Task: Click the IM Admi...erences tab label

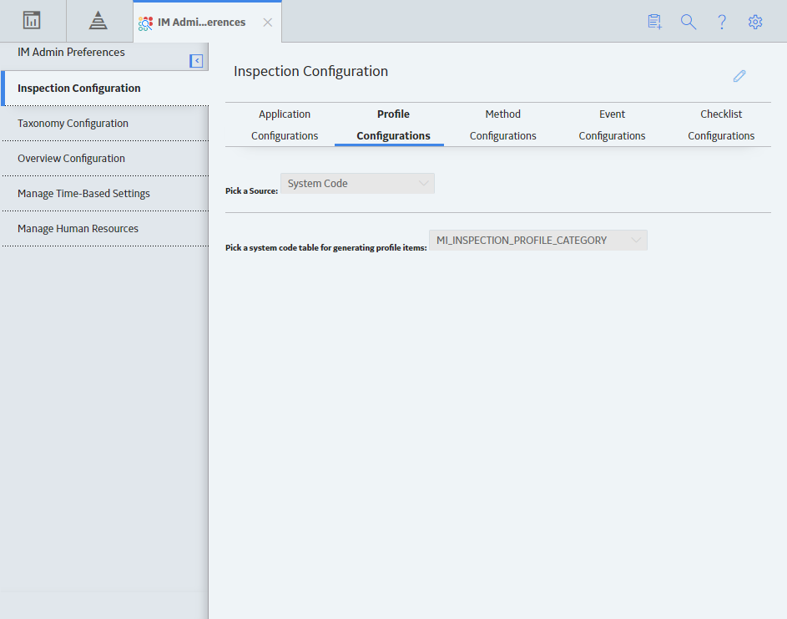Action: pyautogui.click(x=201, y=23)
